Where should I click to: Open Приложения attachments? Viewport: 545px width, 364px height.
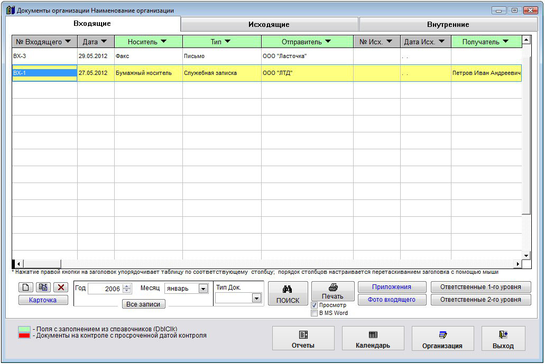(x=392, y=287)
